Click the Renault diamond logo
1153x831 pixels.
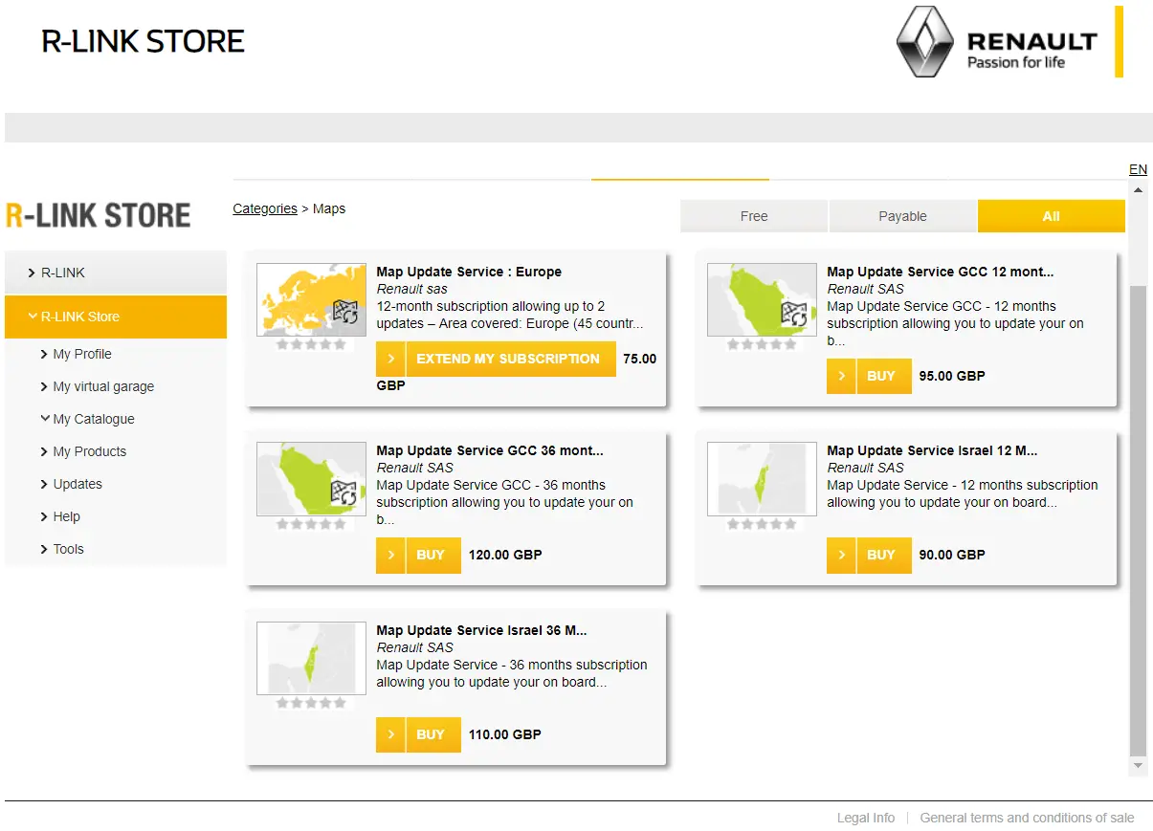tap(926, 41)
